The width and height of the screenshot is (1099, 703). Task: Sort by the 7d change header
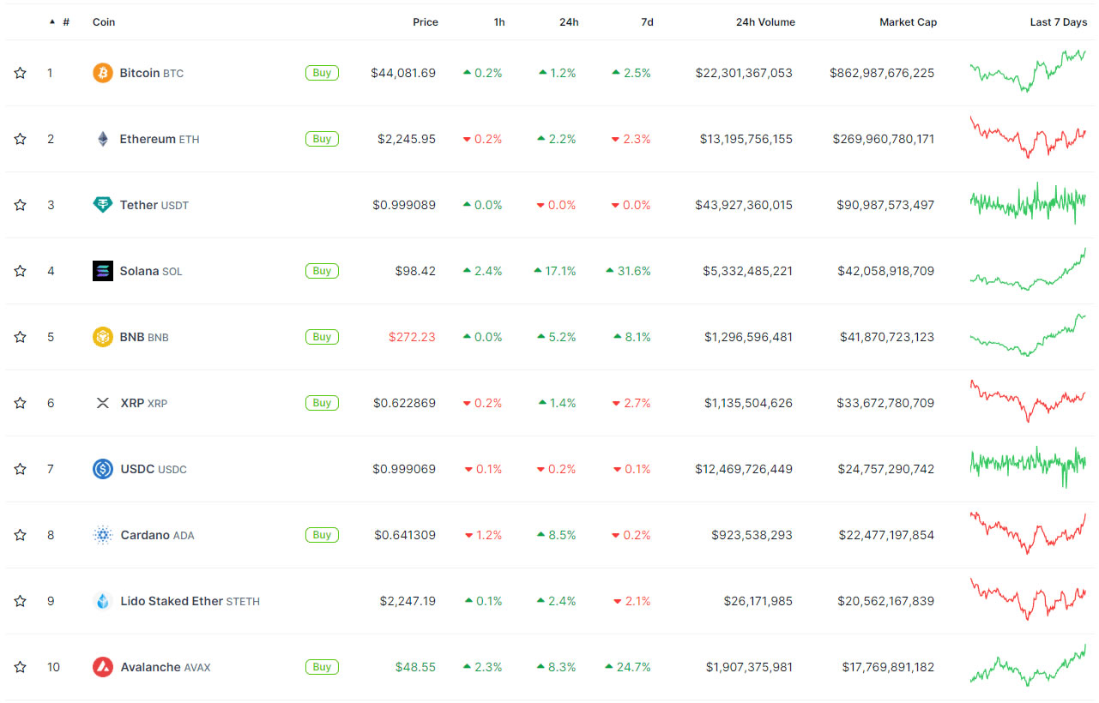(647, 22)
